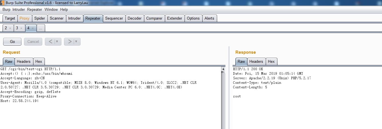
Task: Go back to previous request in history
Action: (51, 41)
